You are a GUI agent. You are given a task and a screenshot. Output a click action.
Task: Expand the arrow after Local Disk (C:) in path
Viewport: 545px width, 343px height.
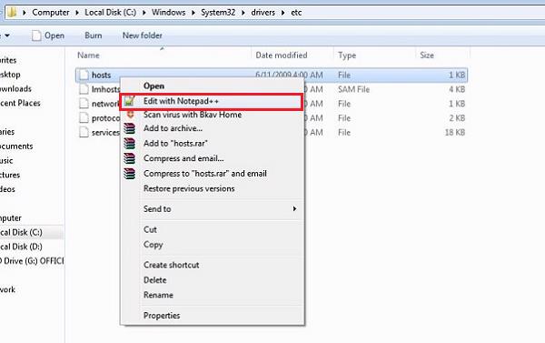144,13
